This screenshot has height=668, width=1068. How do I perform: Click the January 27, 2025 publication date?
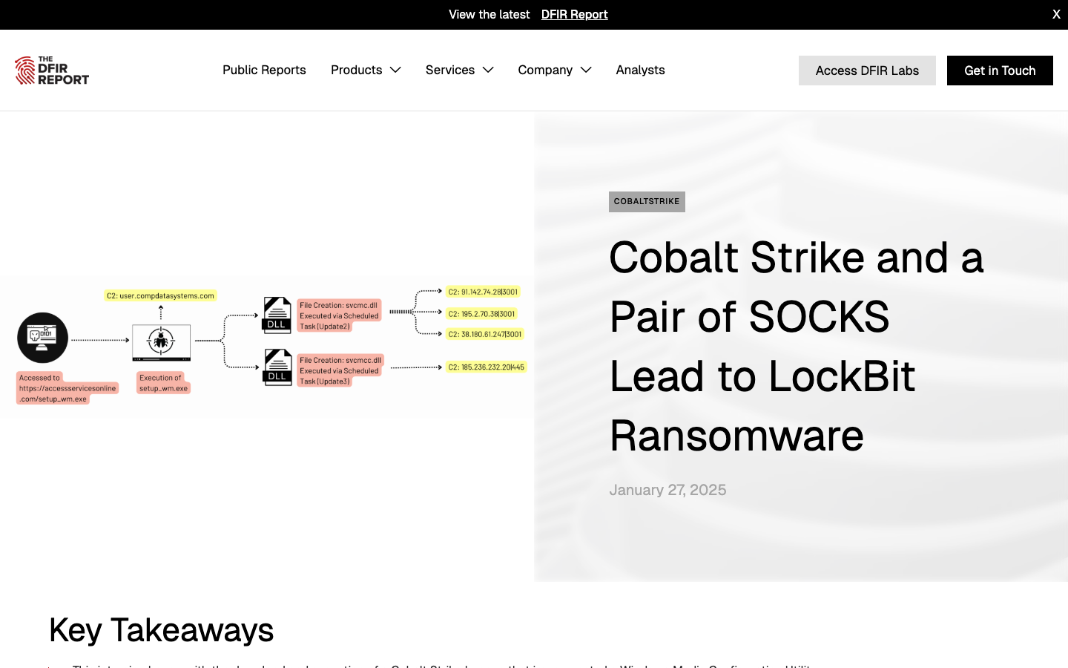[667, 490]
